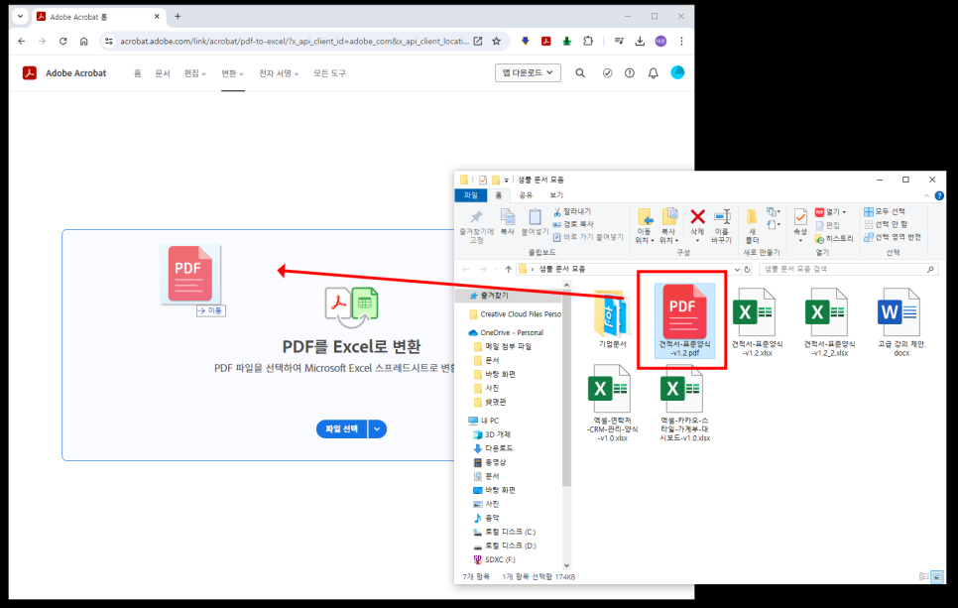Screen dimensions: 958x608
Task: Go up one folder in Explorer
Action: [509, 270]
